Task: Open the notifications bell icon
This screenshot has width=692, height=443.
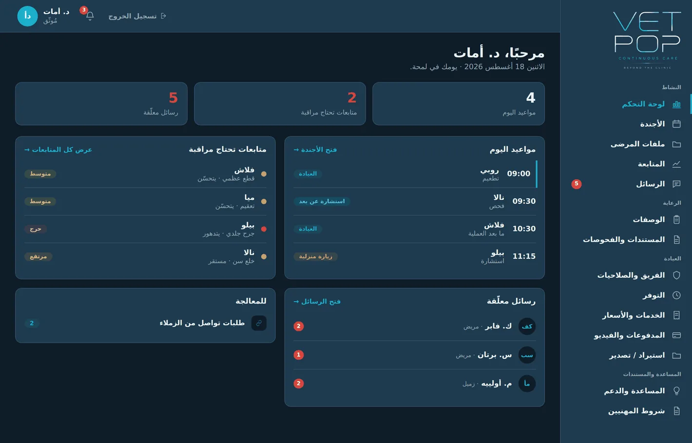Action: pos(90,16)
